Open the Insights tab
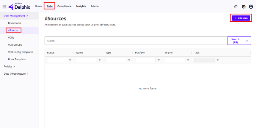The width and height of the screenshot is (256, 128). pos(81,6)
